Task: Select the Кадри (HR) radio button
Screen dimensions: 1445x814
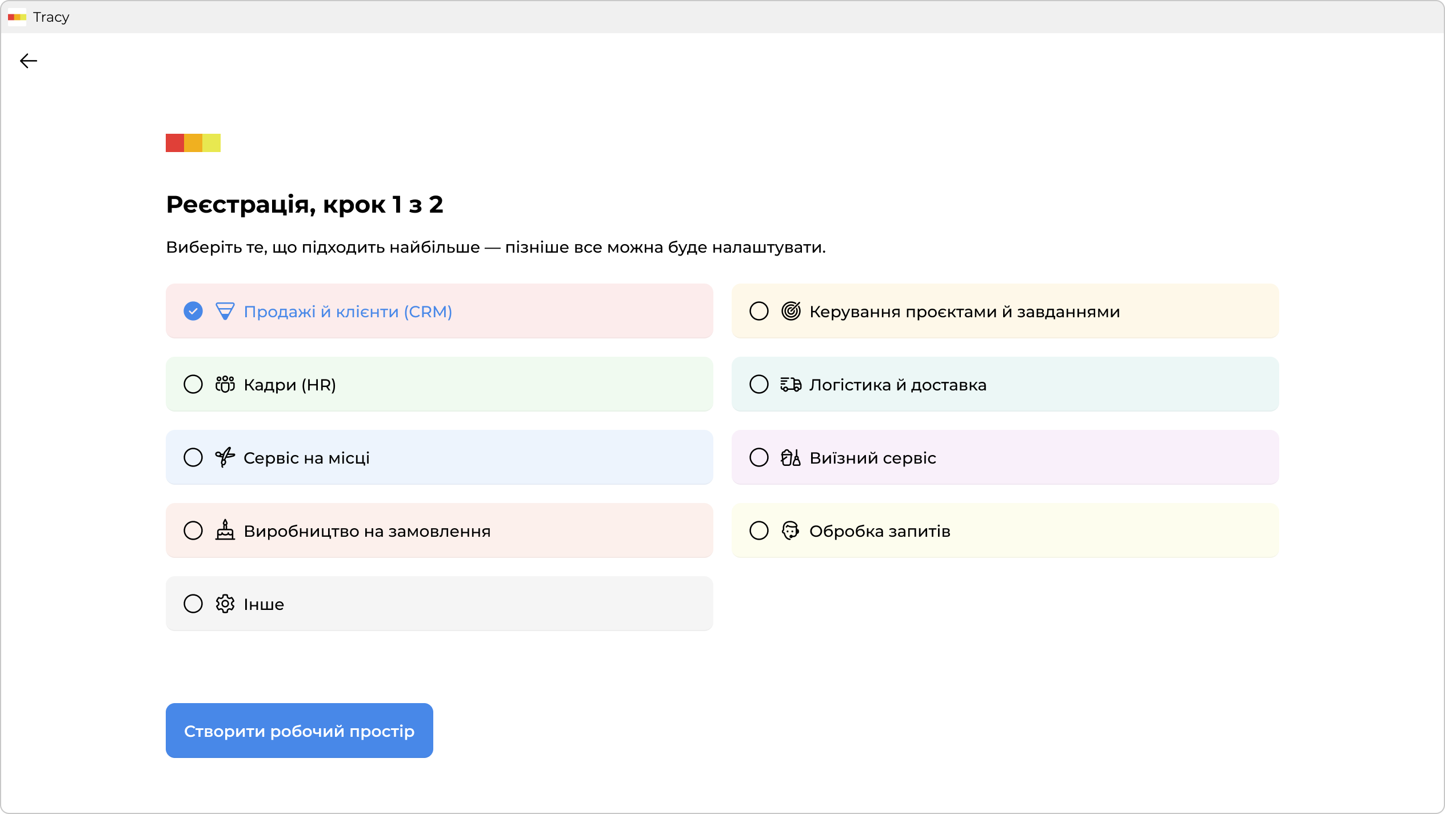Action: [x=193, y=385]
